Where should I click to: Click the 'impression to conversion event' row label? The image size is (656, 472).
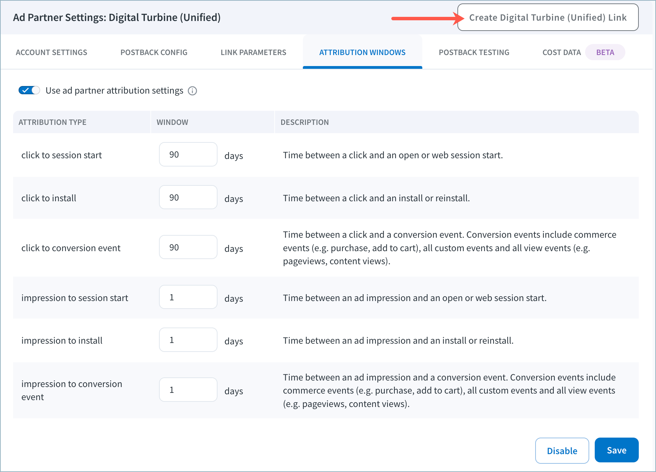pos(72,390)
